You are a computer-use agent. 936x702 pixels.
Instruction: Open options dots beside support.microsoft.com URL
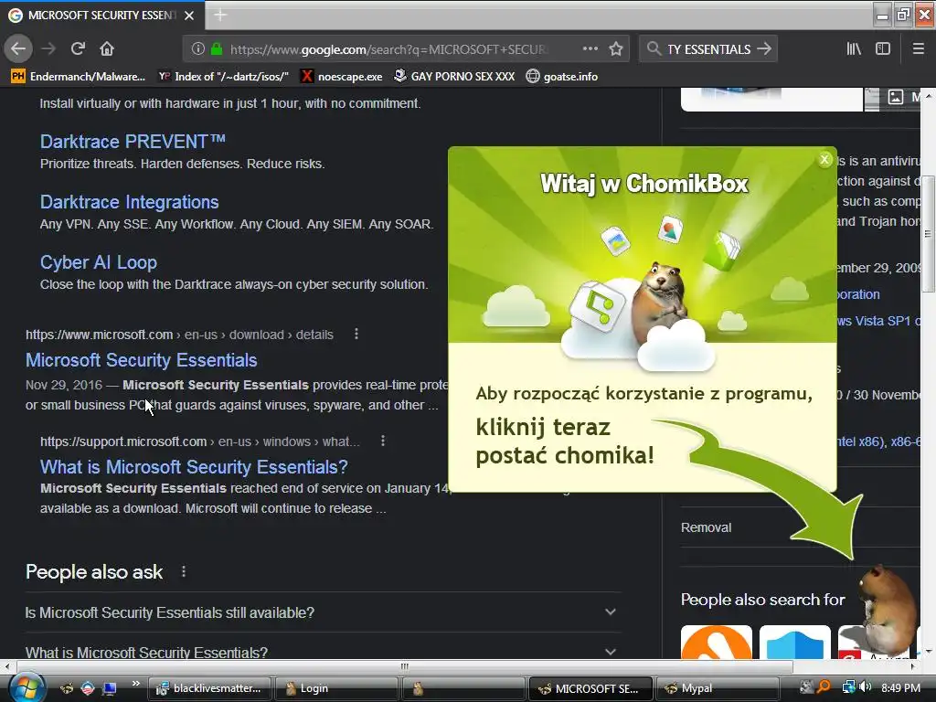[x=383, y=441]
